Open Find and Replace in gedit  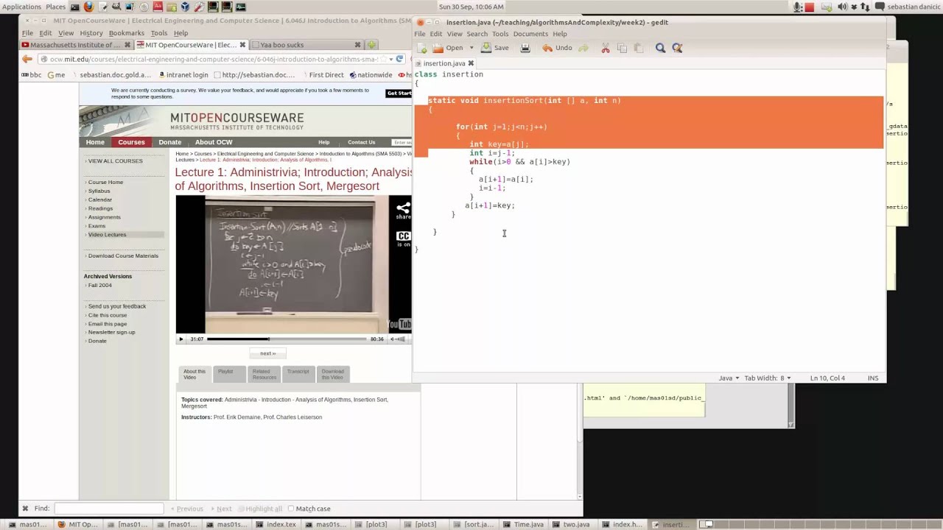pyautogui.click(x=677, y=48)
